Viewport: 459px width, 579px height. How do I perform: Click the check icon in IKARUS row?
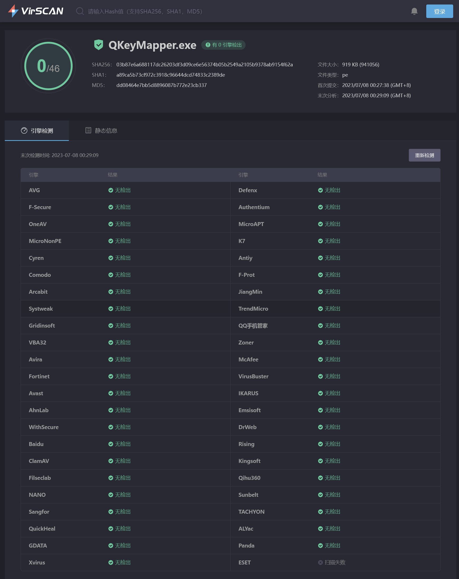click(x=320, y=393)
